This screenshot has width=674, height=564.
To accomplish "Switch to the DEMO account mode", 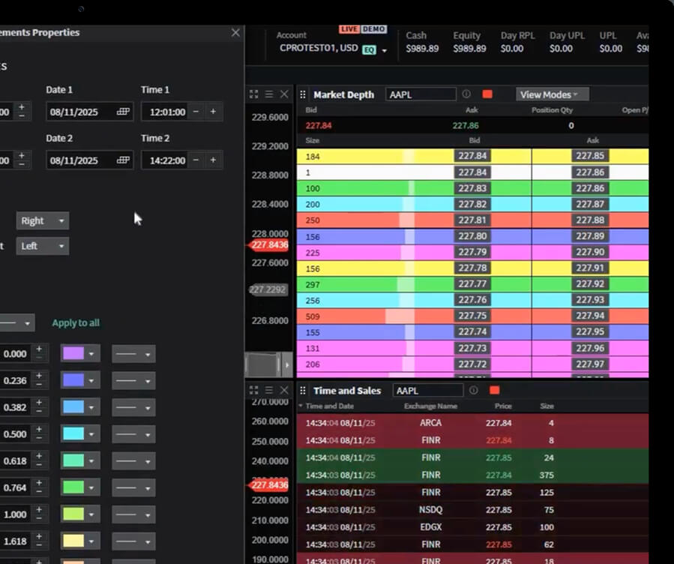I will (373, 29).
